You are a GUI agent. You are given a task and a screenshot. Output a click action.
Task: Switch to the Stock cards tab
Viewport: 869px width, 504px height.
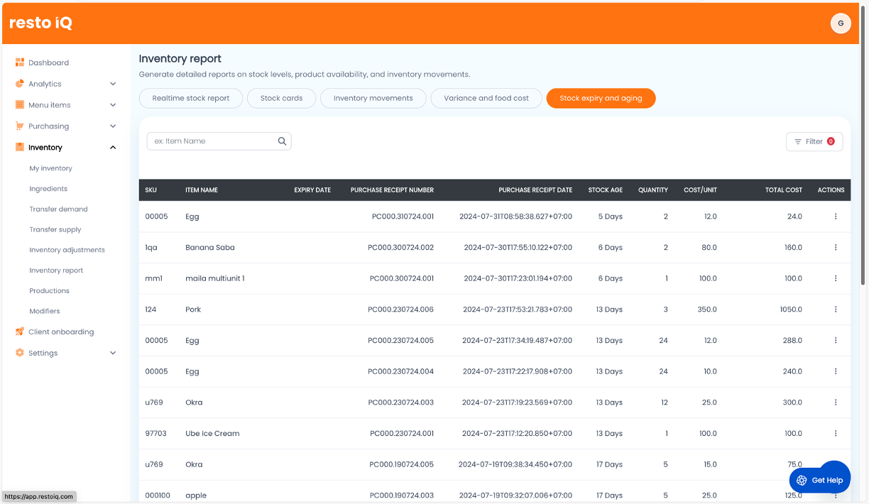coord(281,99)
